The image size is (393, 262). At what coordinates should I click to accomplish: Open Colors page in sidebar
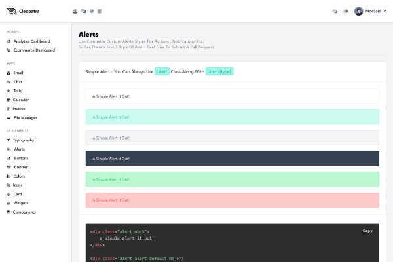pos(19,176)
